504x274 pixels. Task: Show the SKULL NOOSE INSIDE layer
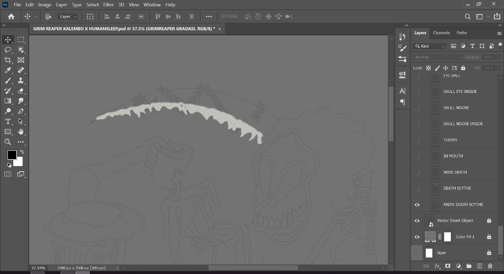(x=417, y=124)
